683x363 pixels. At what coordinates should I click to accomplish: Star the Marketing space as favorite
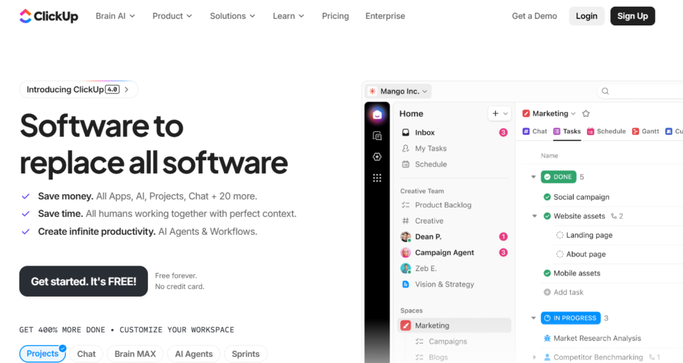tap(586, 113)
